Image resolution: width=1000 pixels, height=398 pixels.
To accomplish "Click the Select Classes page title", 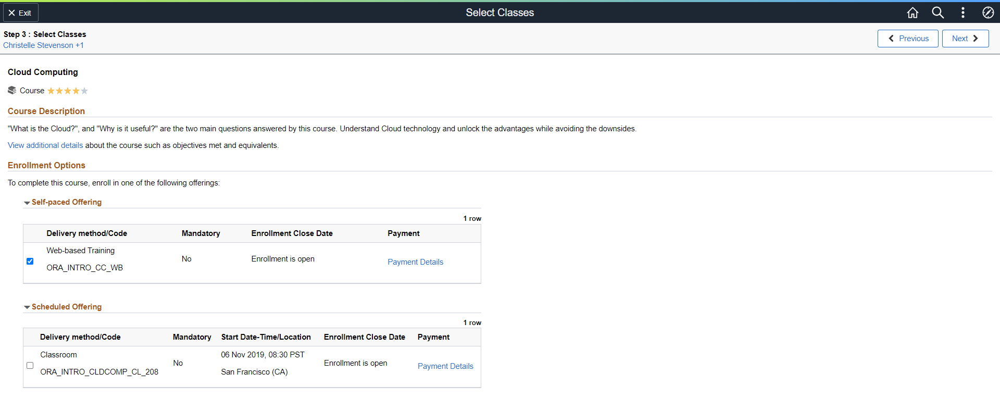I will coord(500,13).
